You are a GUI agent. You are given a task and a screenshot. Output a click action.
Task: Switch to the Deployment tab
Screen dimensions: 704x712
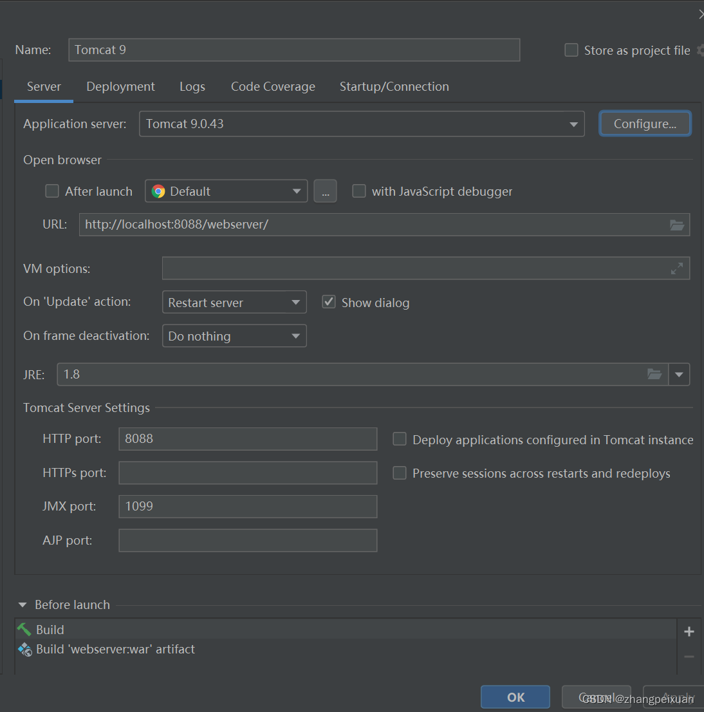(121, 87)
